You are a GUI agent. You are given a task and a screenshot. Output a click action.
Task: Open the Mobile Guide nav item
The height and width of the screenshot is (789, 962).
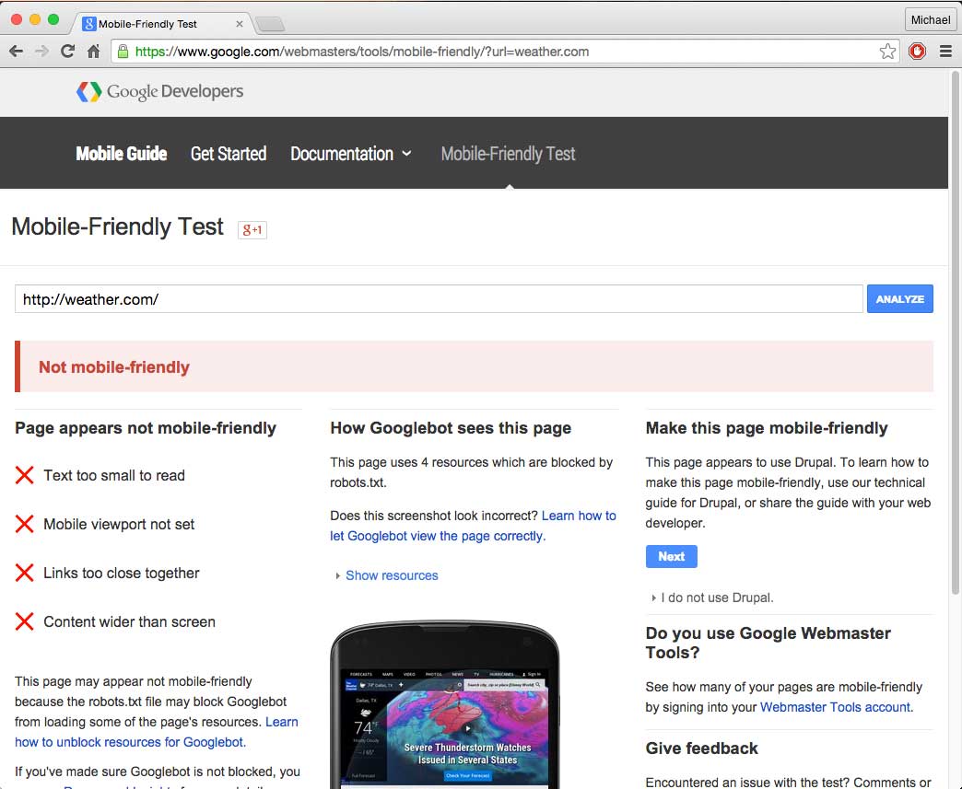tap(122, 153)
